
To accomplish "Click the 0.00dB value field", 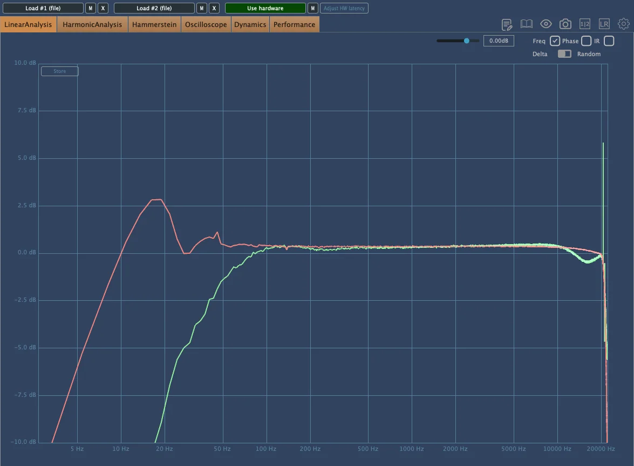I will coord(499,40).
